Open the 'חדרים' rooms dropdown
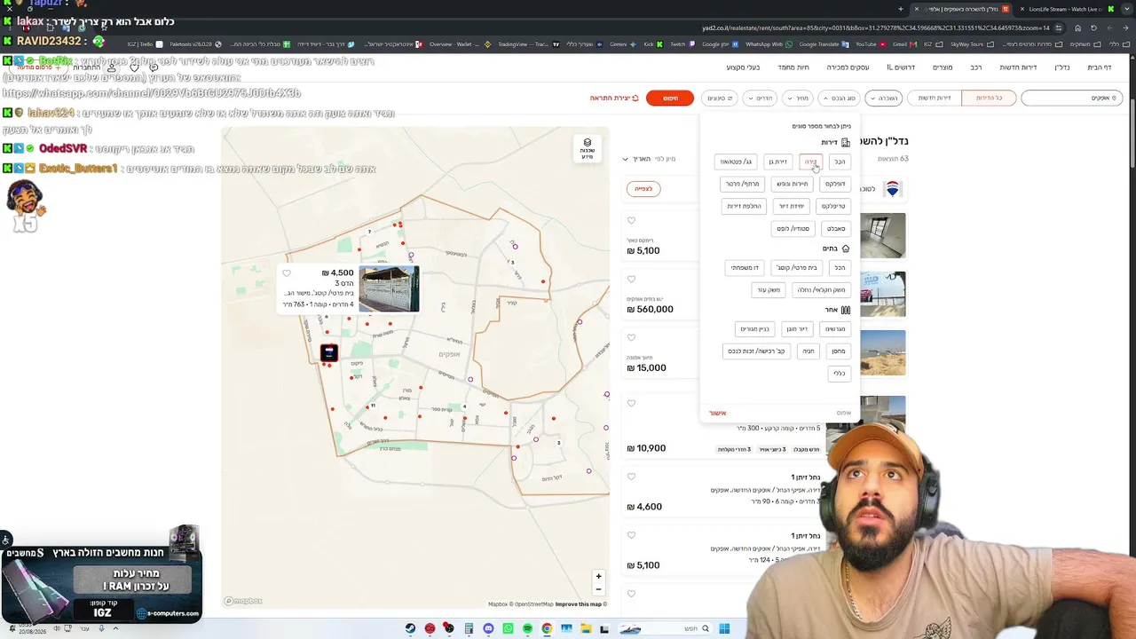Image resolution: width=1136 pixels, height=639 pixels. point(761,98)
